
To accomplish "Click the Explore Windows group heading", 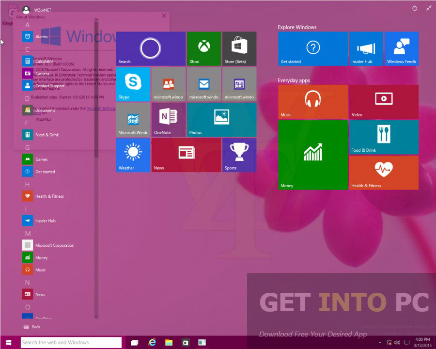I will 297,27.
